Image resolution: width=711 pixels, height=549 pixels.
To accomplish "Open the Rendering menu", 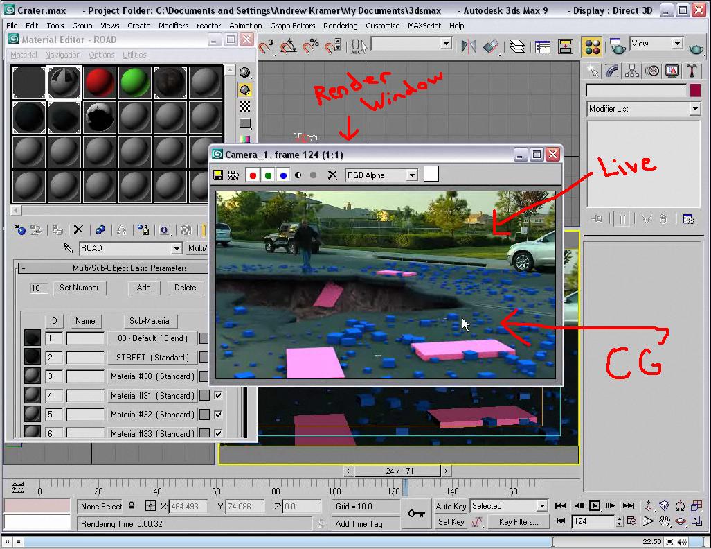I will (x=341, y=26).
